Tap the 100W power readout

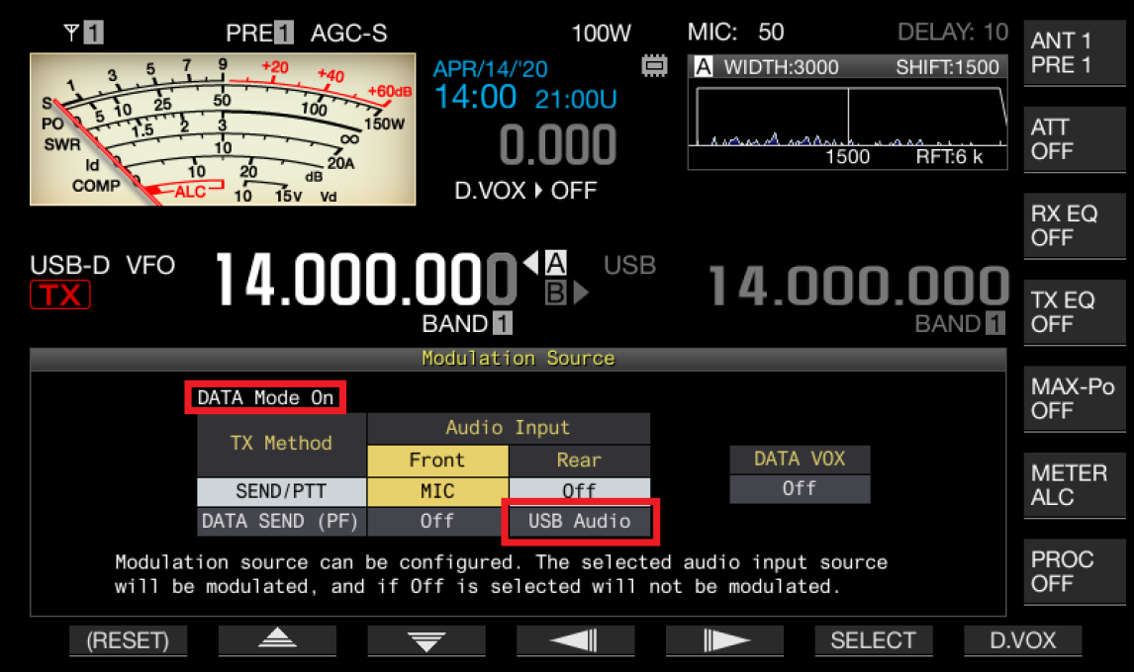(x=601, y=34)
